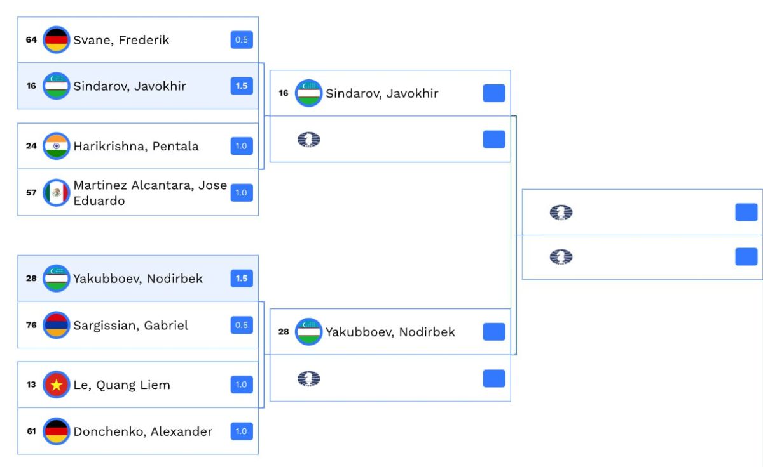Click the German flag next to Donchenko, Alexander

[x=56, y=431]
